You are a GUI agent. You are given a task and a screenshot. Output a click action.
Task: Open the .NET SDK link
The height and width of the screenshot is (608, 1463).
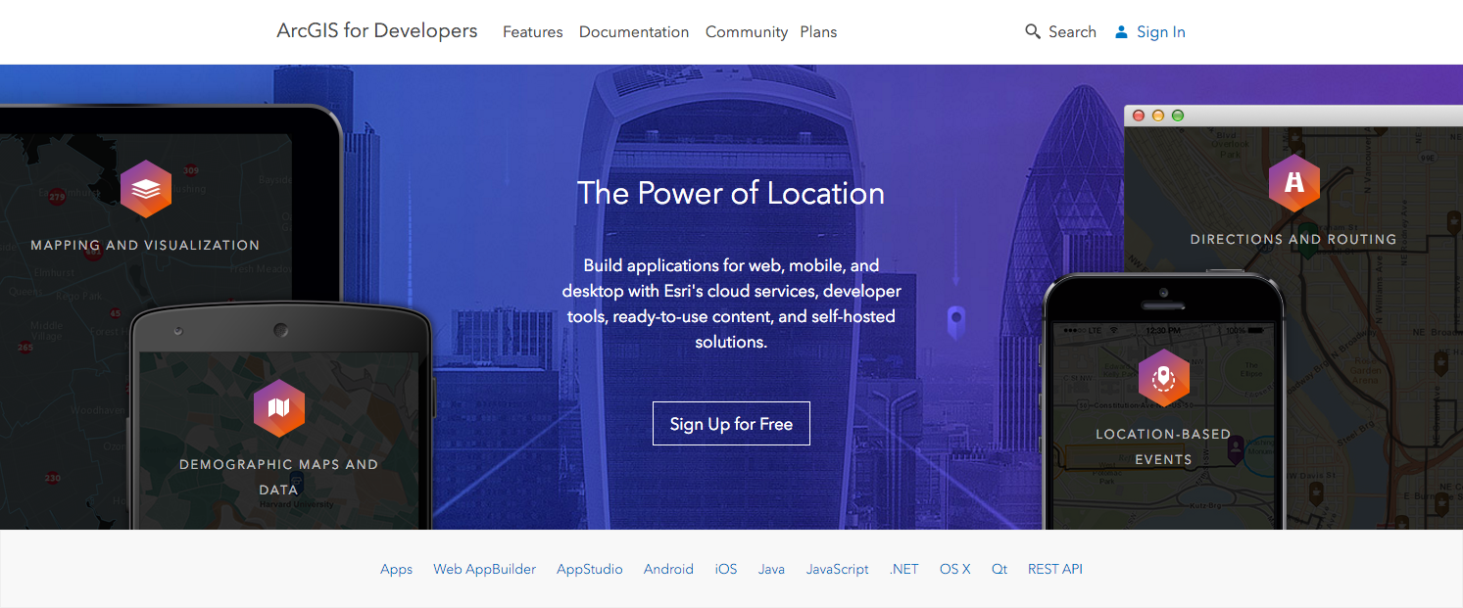(903, 569)
